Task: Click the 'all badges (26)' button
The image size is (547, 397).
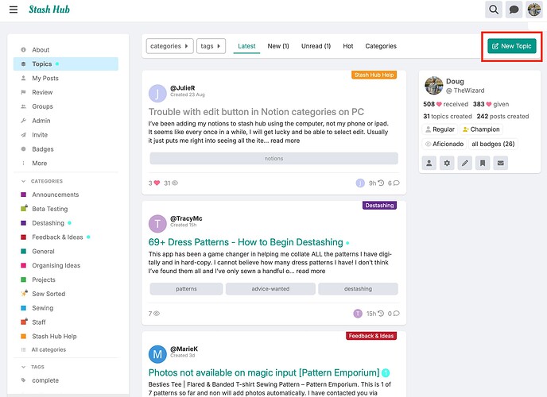Action: click(x=492, y=144)
